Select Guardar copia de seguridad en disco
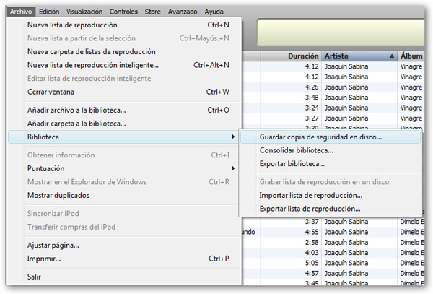 click(320, 137)
